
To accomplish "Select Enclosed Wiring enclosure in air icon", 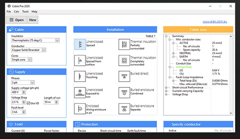I will (80, 109).
